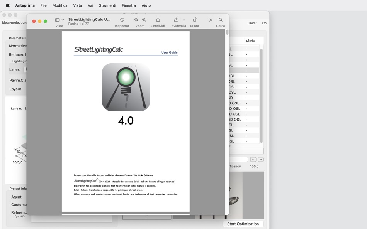Show more toolbar items with double chevron

coord(211,20)
